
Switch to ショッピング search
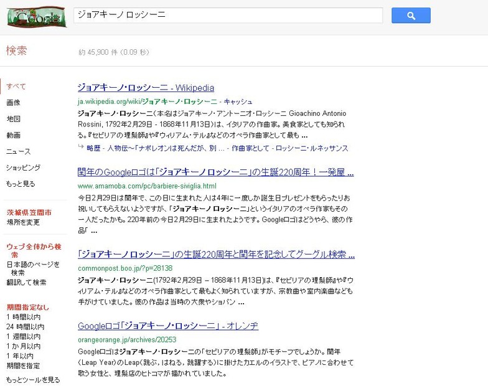[x=24, y=167]
